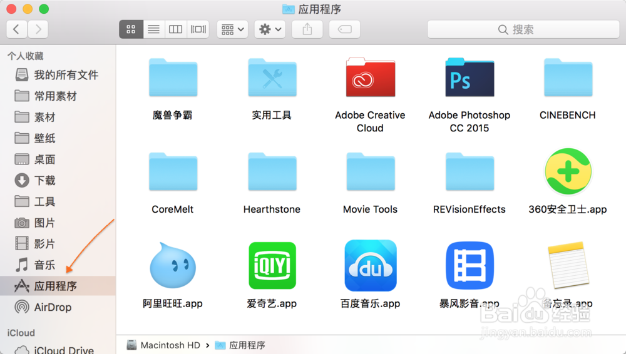
Task: Select 图片 in the sidebar
Action: [58, 223]
